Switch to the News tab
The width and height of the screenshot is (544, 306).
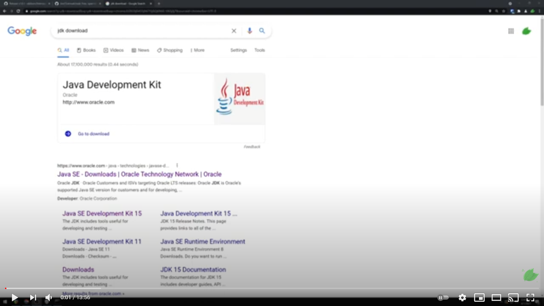point(140,50)
